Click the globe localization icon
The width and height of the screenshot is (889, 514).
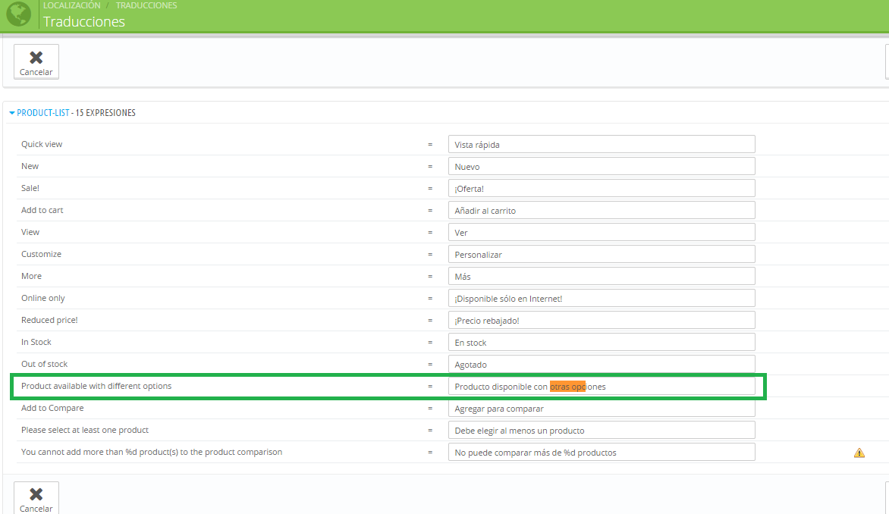pyautogui.click(x=18, y=14)
